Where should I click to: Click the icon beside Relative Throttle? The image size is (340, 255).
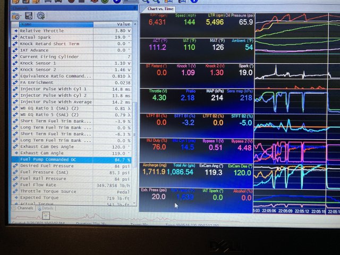coord(15,31)
